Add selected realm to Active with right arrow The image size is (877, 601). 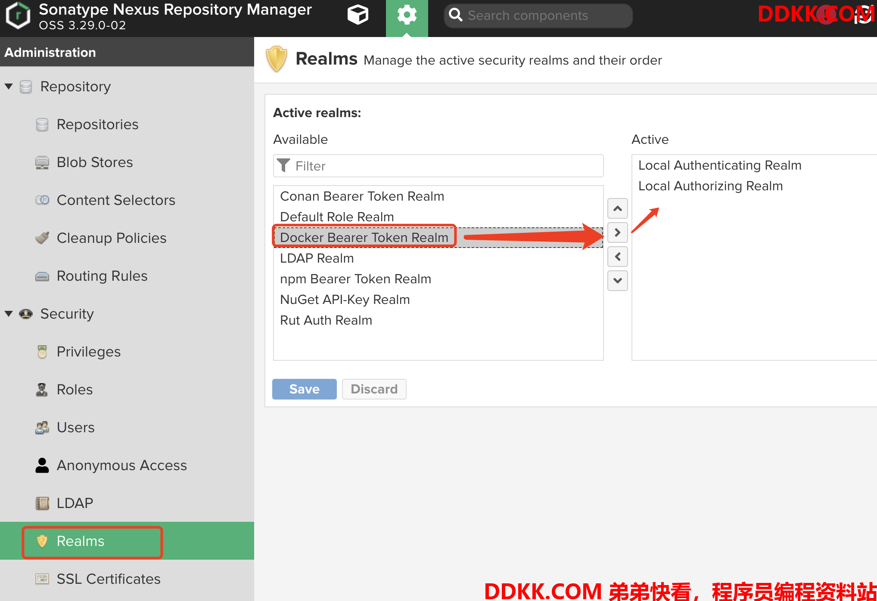coord(617,232)
